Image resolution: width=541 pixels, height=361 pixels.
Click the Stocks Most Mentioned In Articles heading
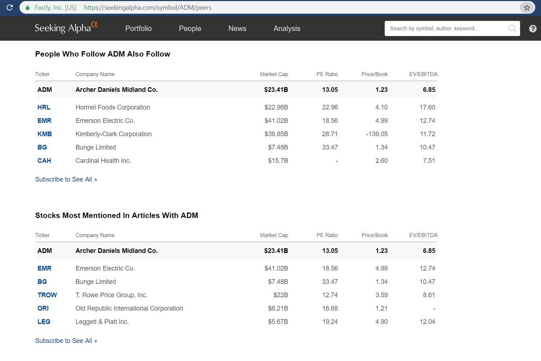(117, 215)
